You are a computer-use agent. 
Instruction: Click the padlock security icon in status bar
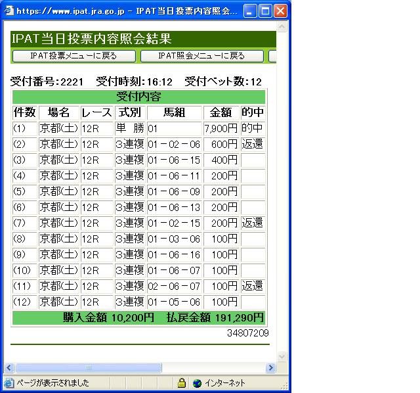pyautogui.click(x=182, y=382)
